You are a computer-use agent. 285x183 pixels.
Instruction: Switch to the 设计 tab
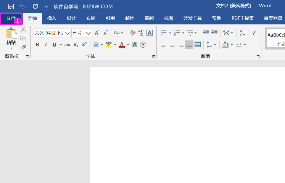[x=71, y=18]
